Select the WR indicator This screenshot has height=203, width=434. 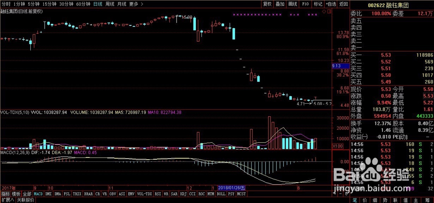pyautogui.click(x=166, y=194)
